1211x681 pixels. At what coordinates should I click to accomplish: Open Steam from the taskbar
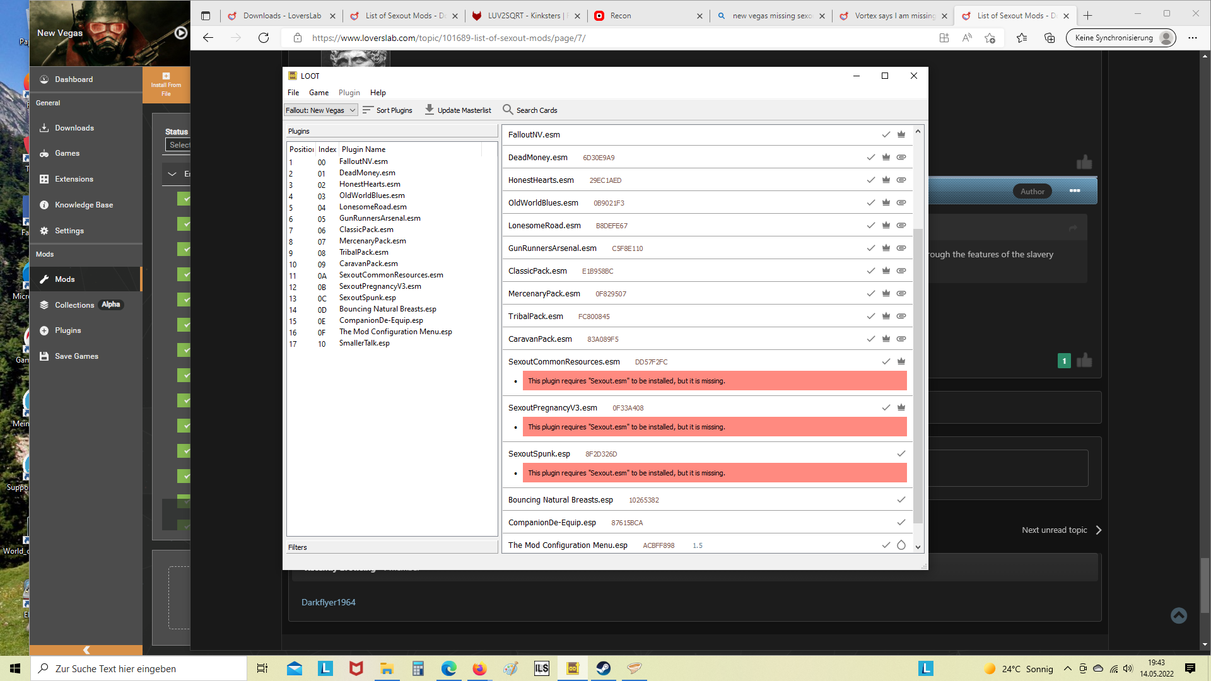[604, 668]
